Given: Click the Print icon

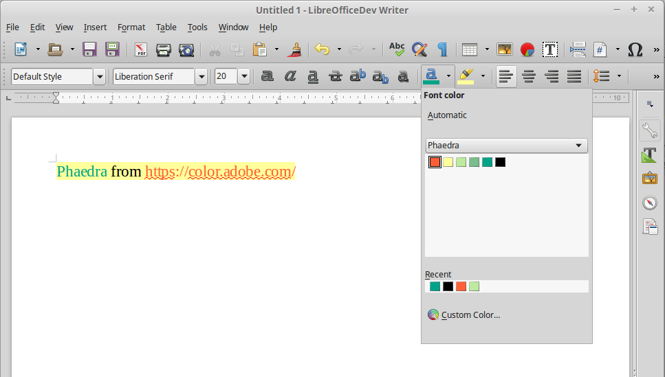Looking at the screenshot, I should (x=163, y=49).
